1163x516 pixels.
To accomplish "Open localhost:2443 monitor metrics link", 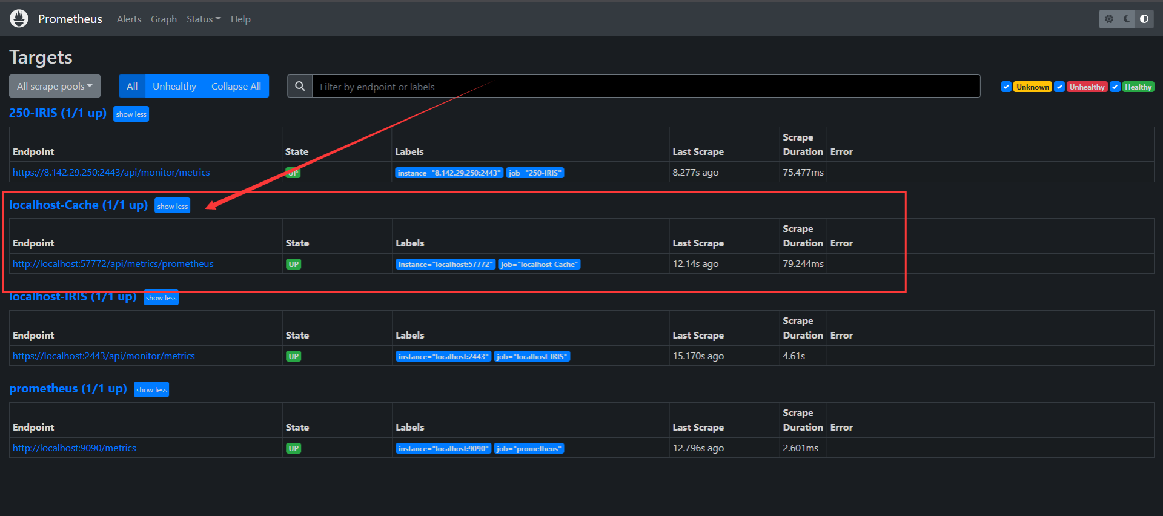I will pos(104,356).
